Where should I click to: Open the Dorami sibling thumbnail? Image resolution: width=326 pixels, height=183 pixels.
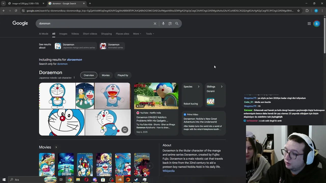pyautogui.click(x=210, y=102)
